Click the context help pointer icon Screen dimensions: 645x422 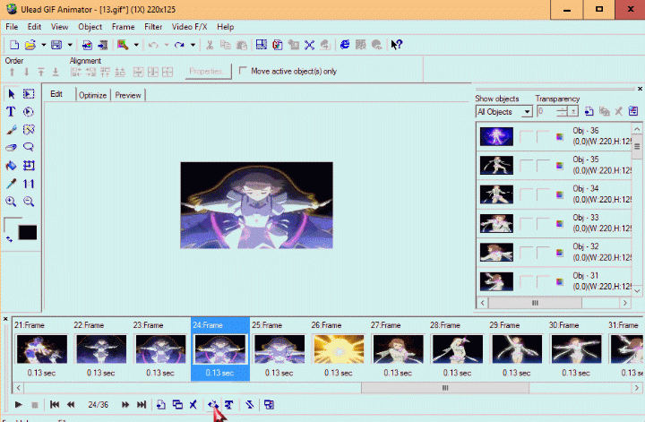click(x=397, y=45)
